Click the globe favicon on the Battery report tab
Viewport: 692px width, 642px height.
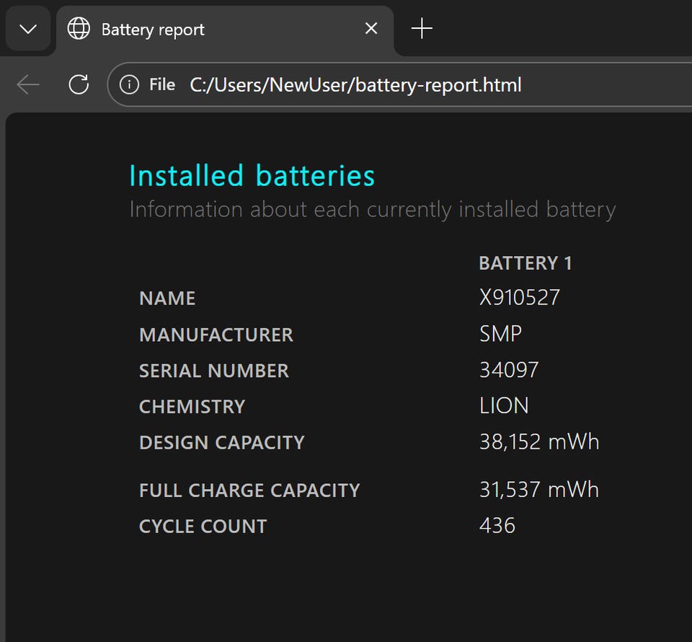[x=79, y=29]
